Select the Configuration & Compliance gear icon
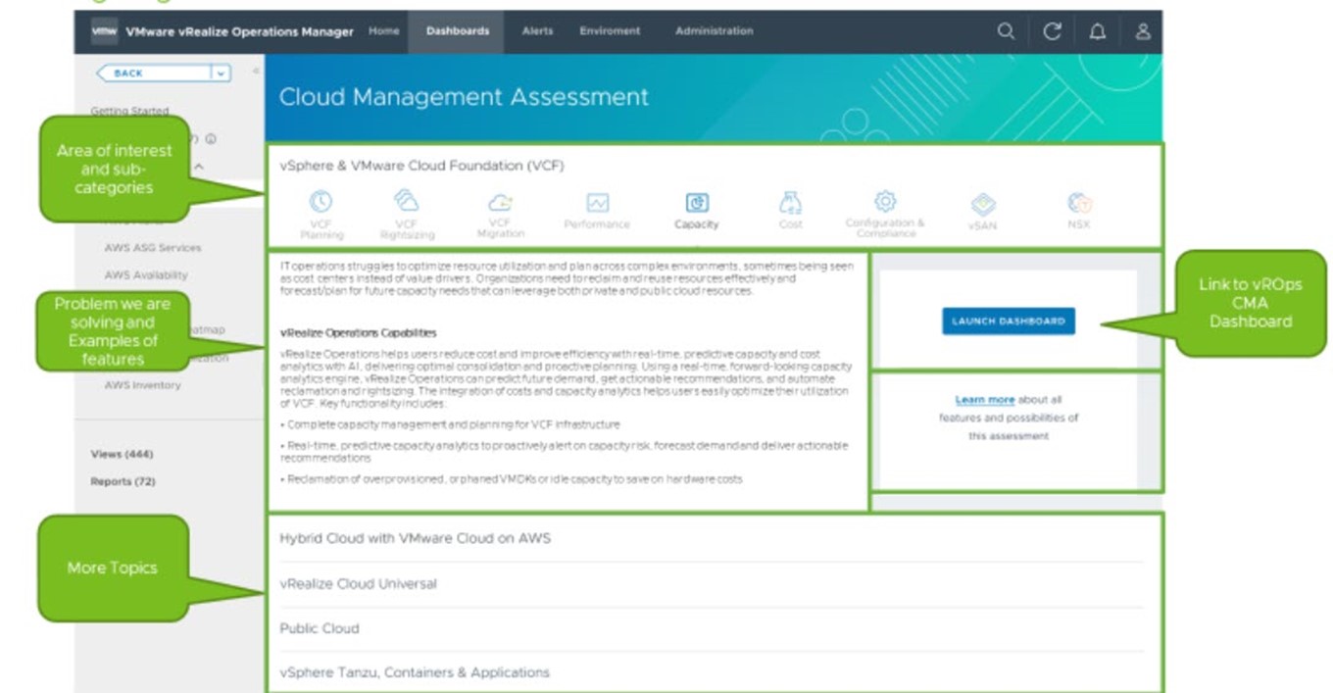This screenshot has width=1333, height=693. click(885, 201)
